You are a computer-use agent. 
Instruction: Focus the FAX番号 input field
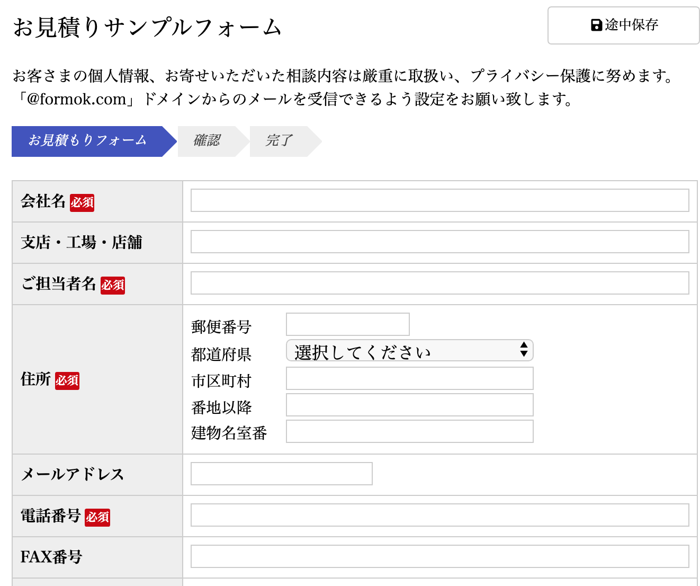point(439,556)
